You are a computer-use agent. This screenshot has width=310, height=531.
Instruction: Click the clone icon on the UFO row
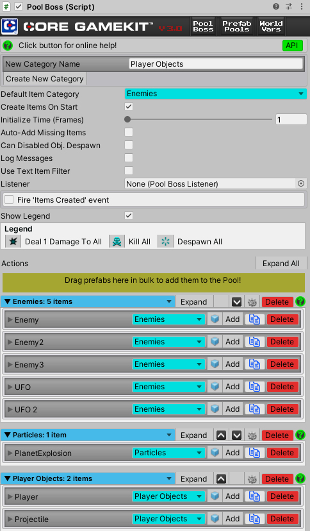point(254,387)
